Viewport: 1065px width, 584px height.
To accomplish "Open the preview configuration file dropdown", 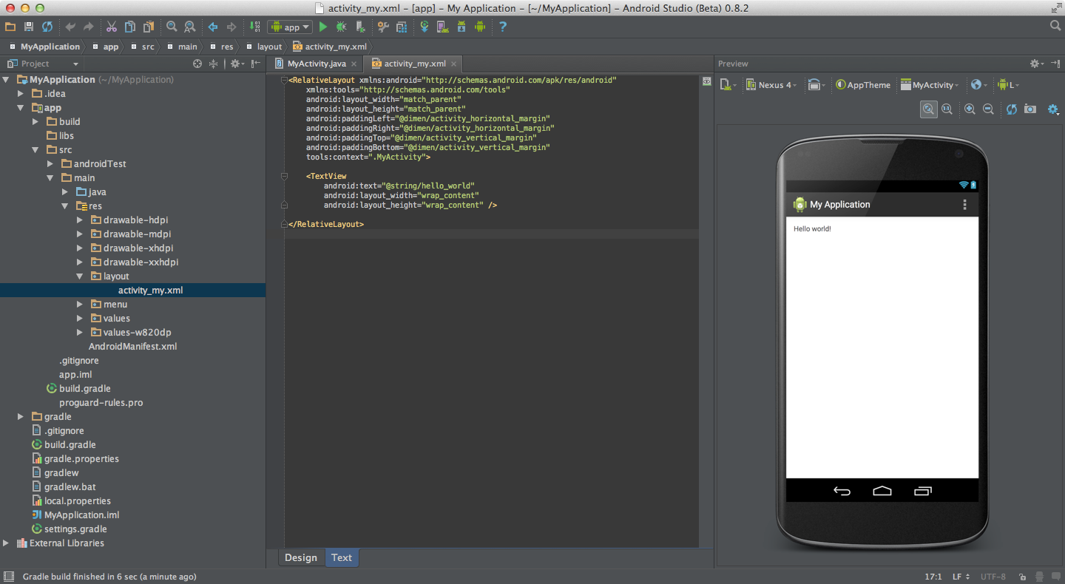I will (728, 85).
